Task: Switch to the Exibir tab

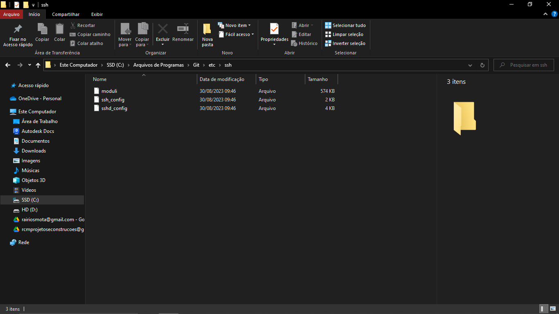Action: point(97,14)
